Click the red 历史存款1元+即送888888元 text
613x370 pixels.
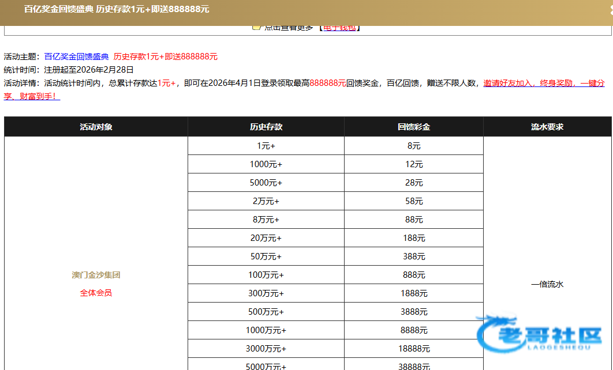[166, 56]
